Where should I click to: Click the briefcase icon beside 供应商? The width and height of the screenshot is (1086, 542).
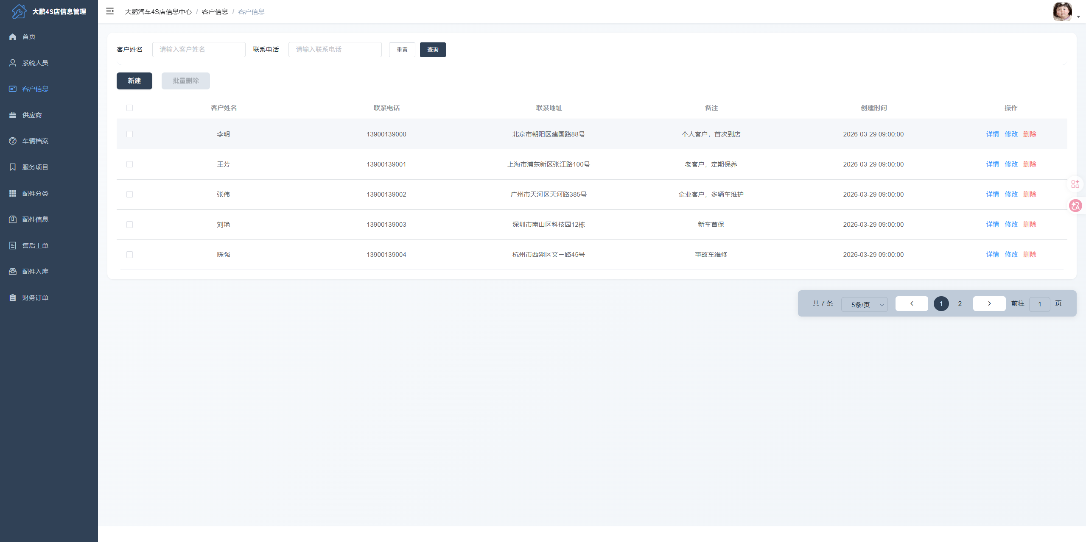13,115
